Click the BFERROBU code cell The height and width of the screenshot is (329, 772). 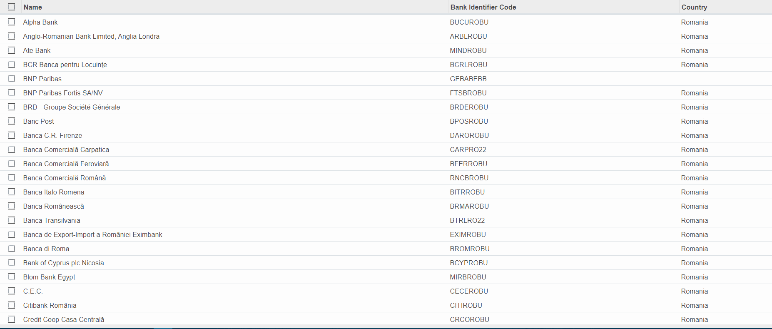(469, 164)
